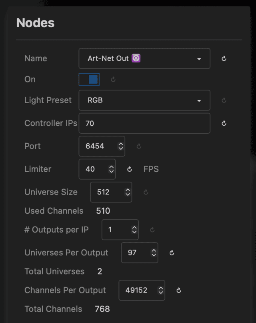Image resolution: width=256 pixels, height=323 pixels.
Task: Open the Name dropdown showing Art-Net Out
Action: (144, 58)
